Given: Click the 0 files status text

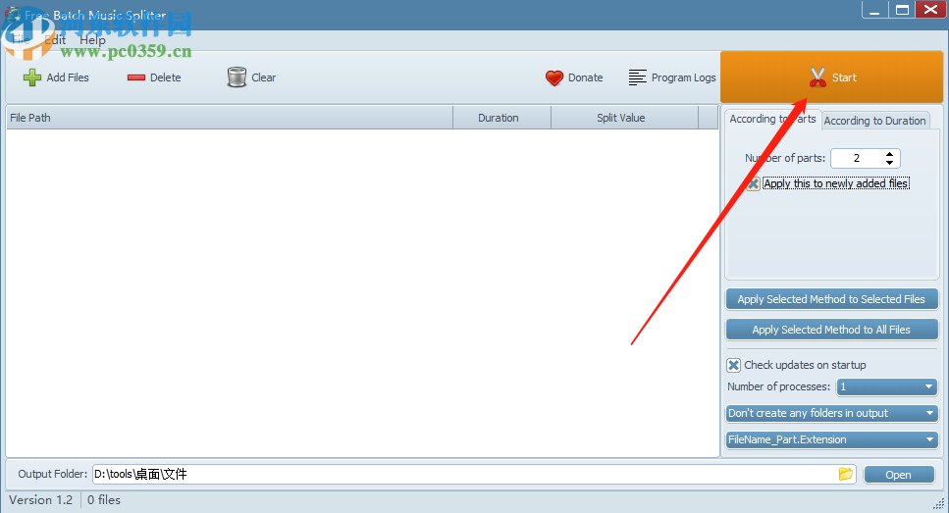Looking at the screenshot, I should coord(103,499).
